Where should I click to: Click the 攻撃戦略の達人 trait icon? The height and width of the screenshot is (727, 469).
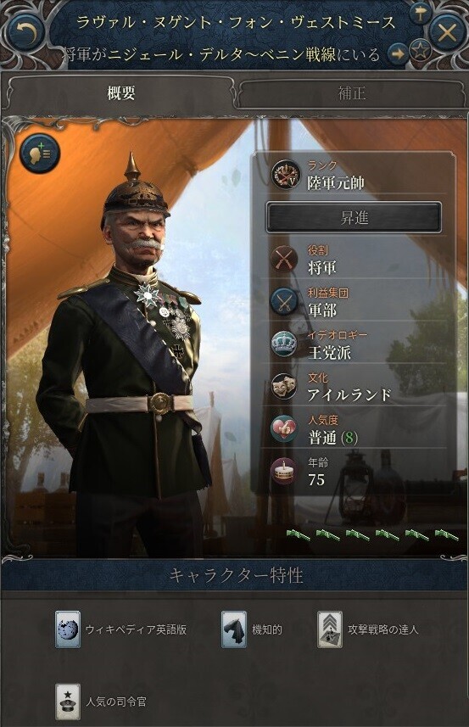point(330,629)
